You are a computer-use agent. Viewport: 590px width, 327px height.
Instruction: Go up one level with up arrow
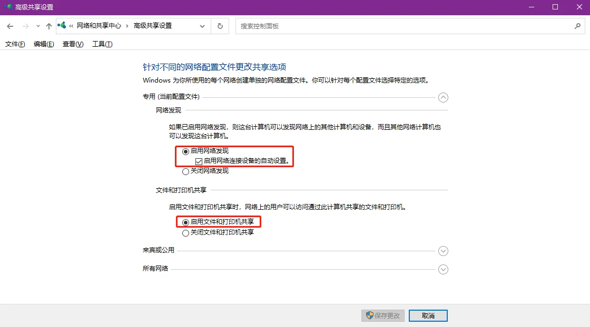49,26
